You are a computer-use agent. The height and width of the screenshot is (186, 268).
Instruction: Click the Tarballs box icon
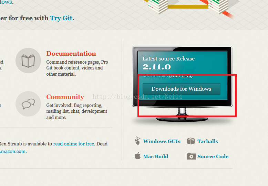(x=191, y=141)
